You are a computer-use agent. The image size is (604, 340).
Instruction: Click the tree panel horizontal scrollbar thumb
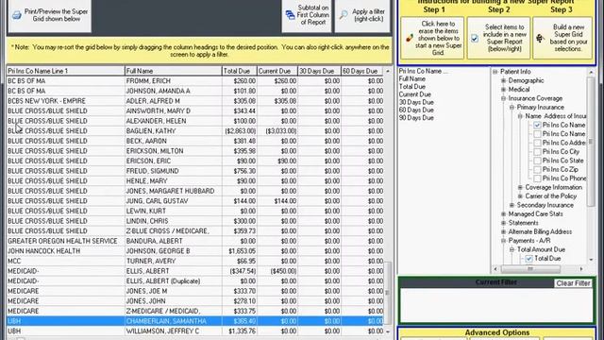click(530, 268)
